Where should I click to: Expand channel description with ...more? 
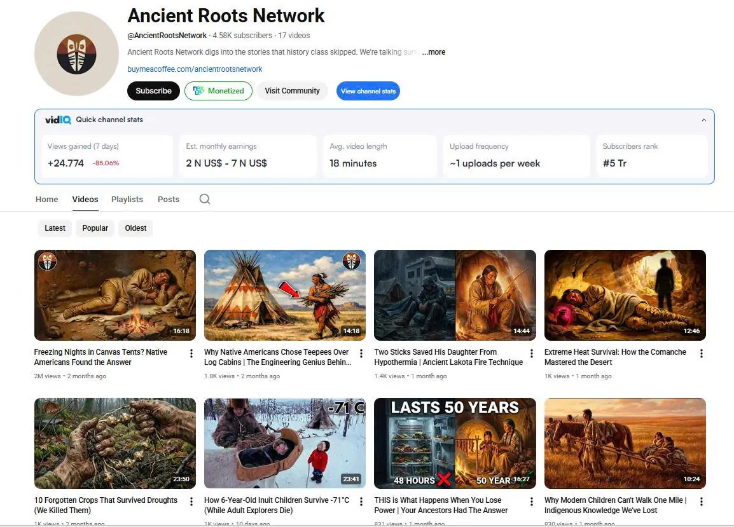coord(434,52)
